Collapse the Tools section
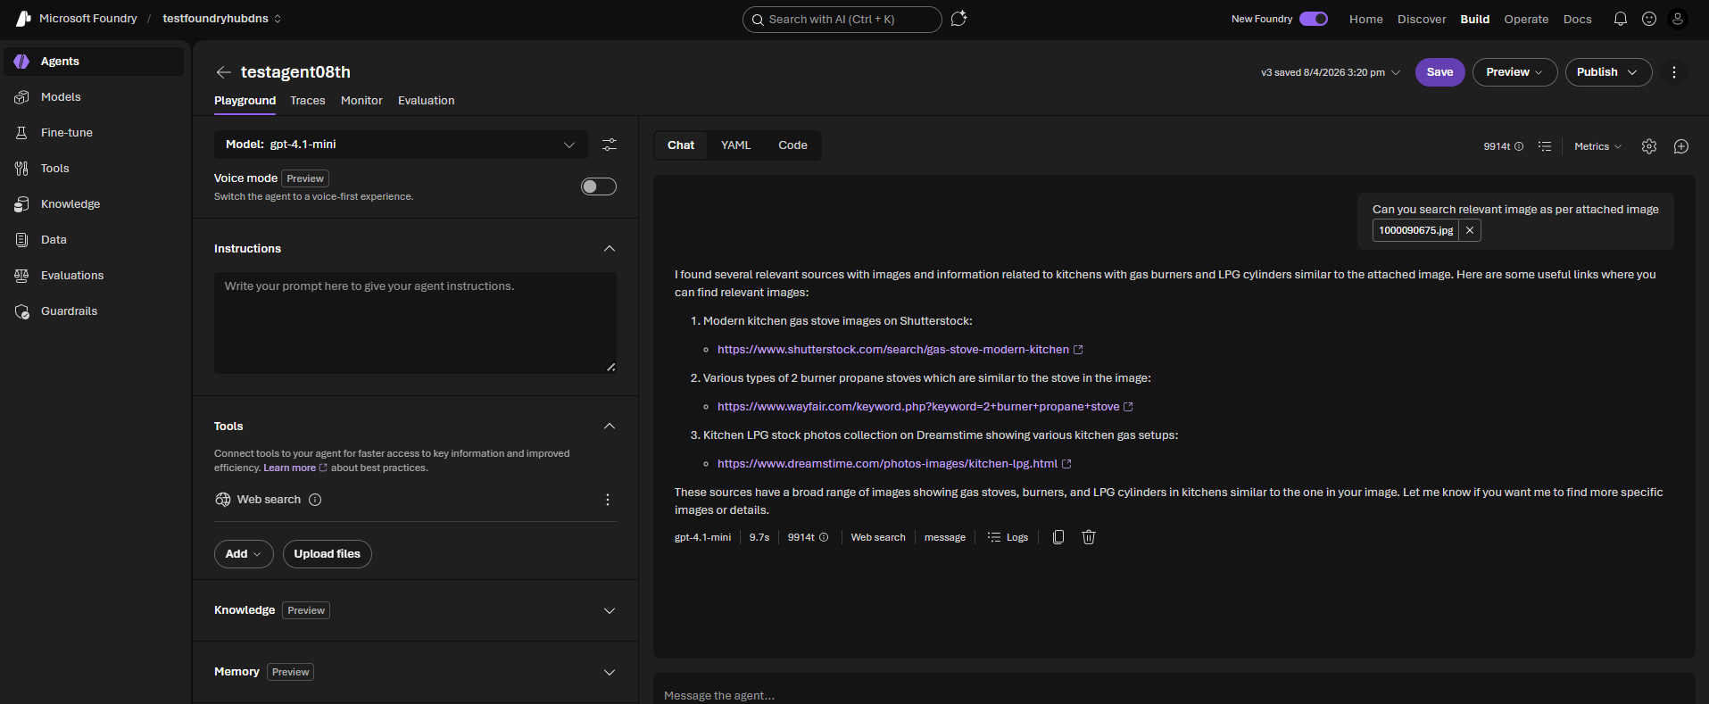The image size is (1709, 704). [610, 427]
